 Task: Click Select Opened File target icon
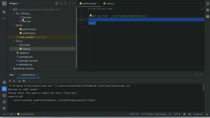57,4
